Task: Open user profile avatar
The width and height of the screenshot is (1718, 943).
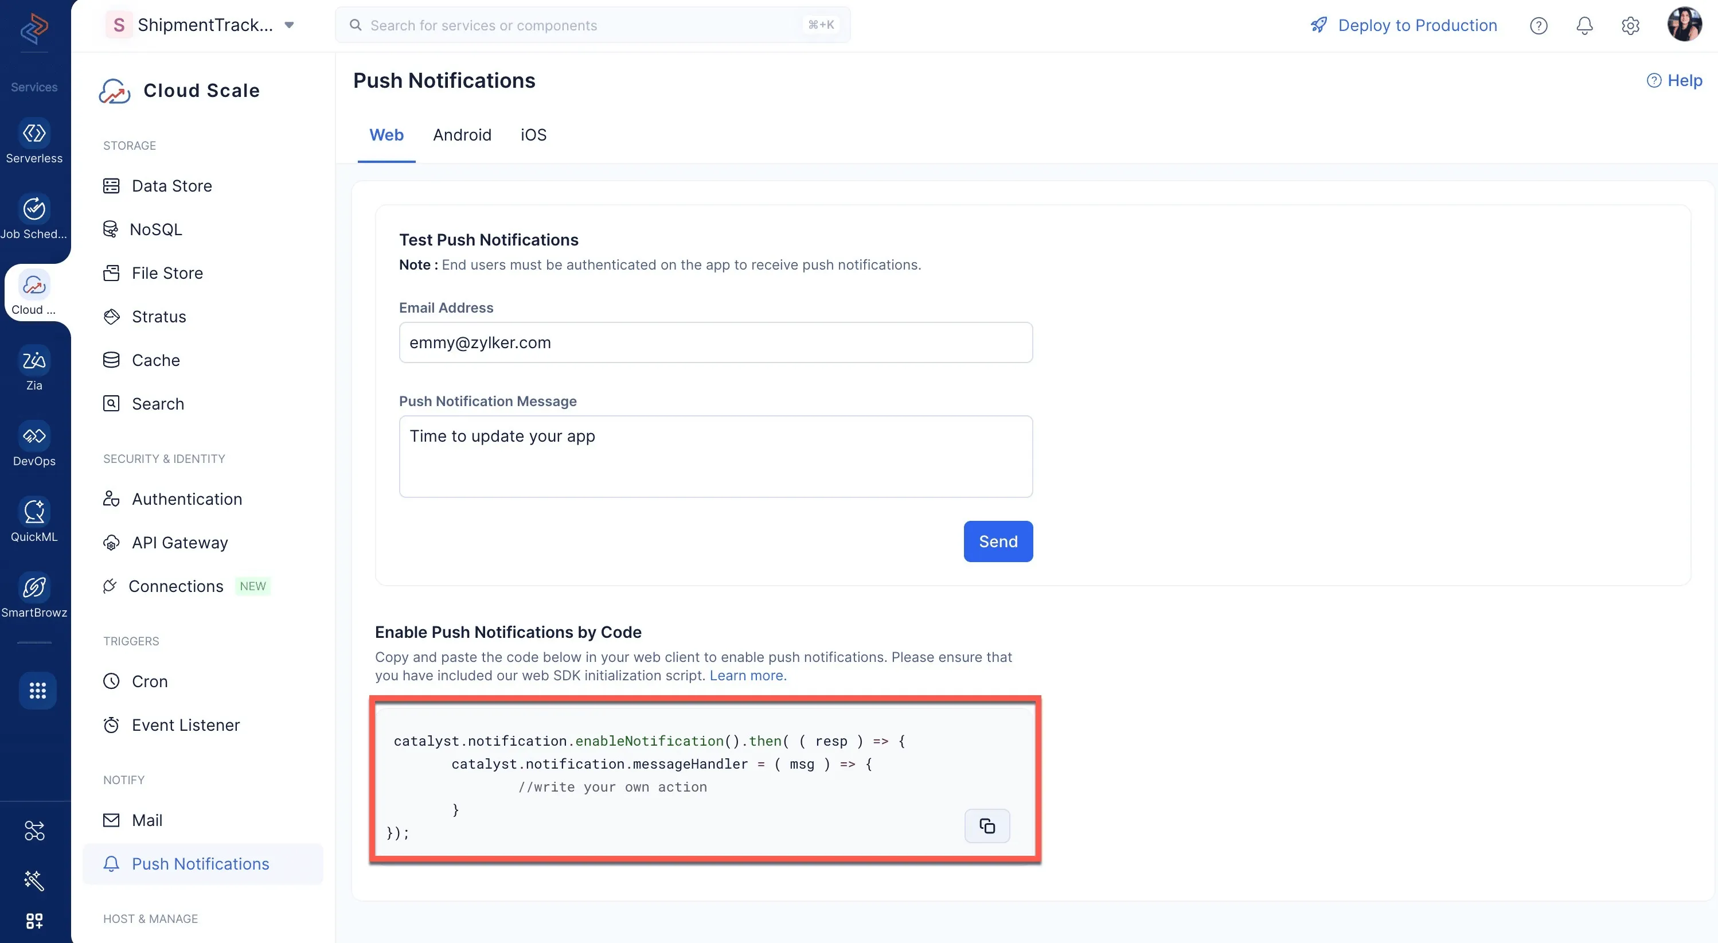Action: (x=1684, y=25)
